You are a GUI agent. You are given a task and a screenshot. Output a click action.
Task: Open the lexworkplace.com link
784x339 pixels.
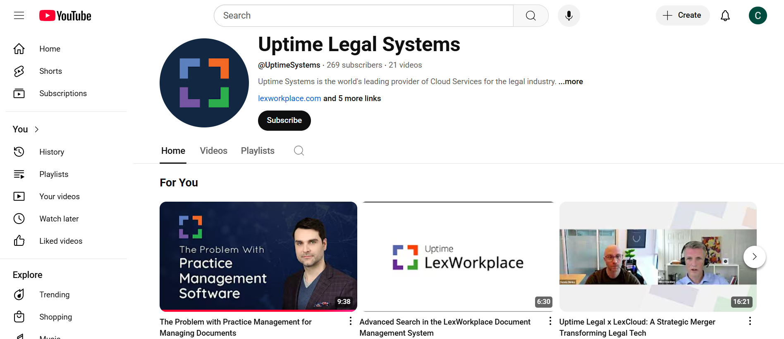[x=289, y=99]
